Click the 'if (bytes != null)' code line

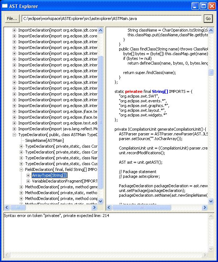[x=138, y=58]
